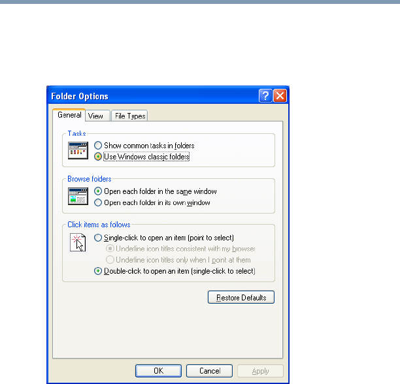Click the Cancel button
This screenshot has width=400, height=384.
coord(209,371)
